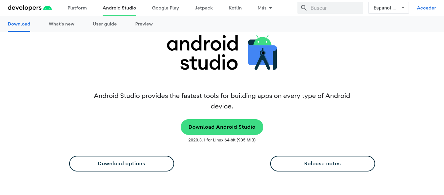Click the green Download Android Studio button

point(222,127)
